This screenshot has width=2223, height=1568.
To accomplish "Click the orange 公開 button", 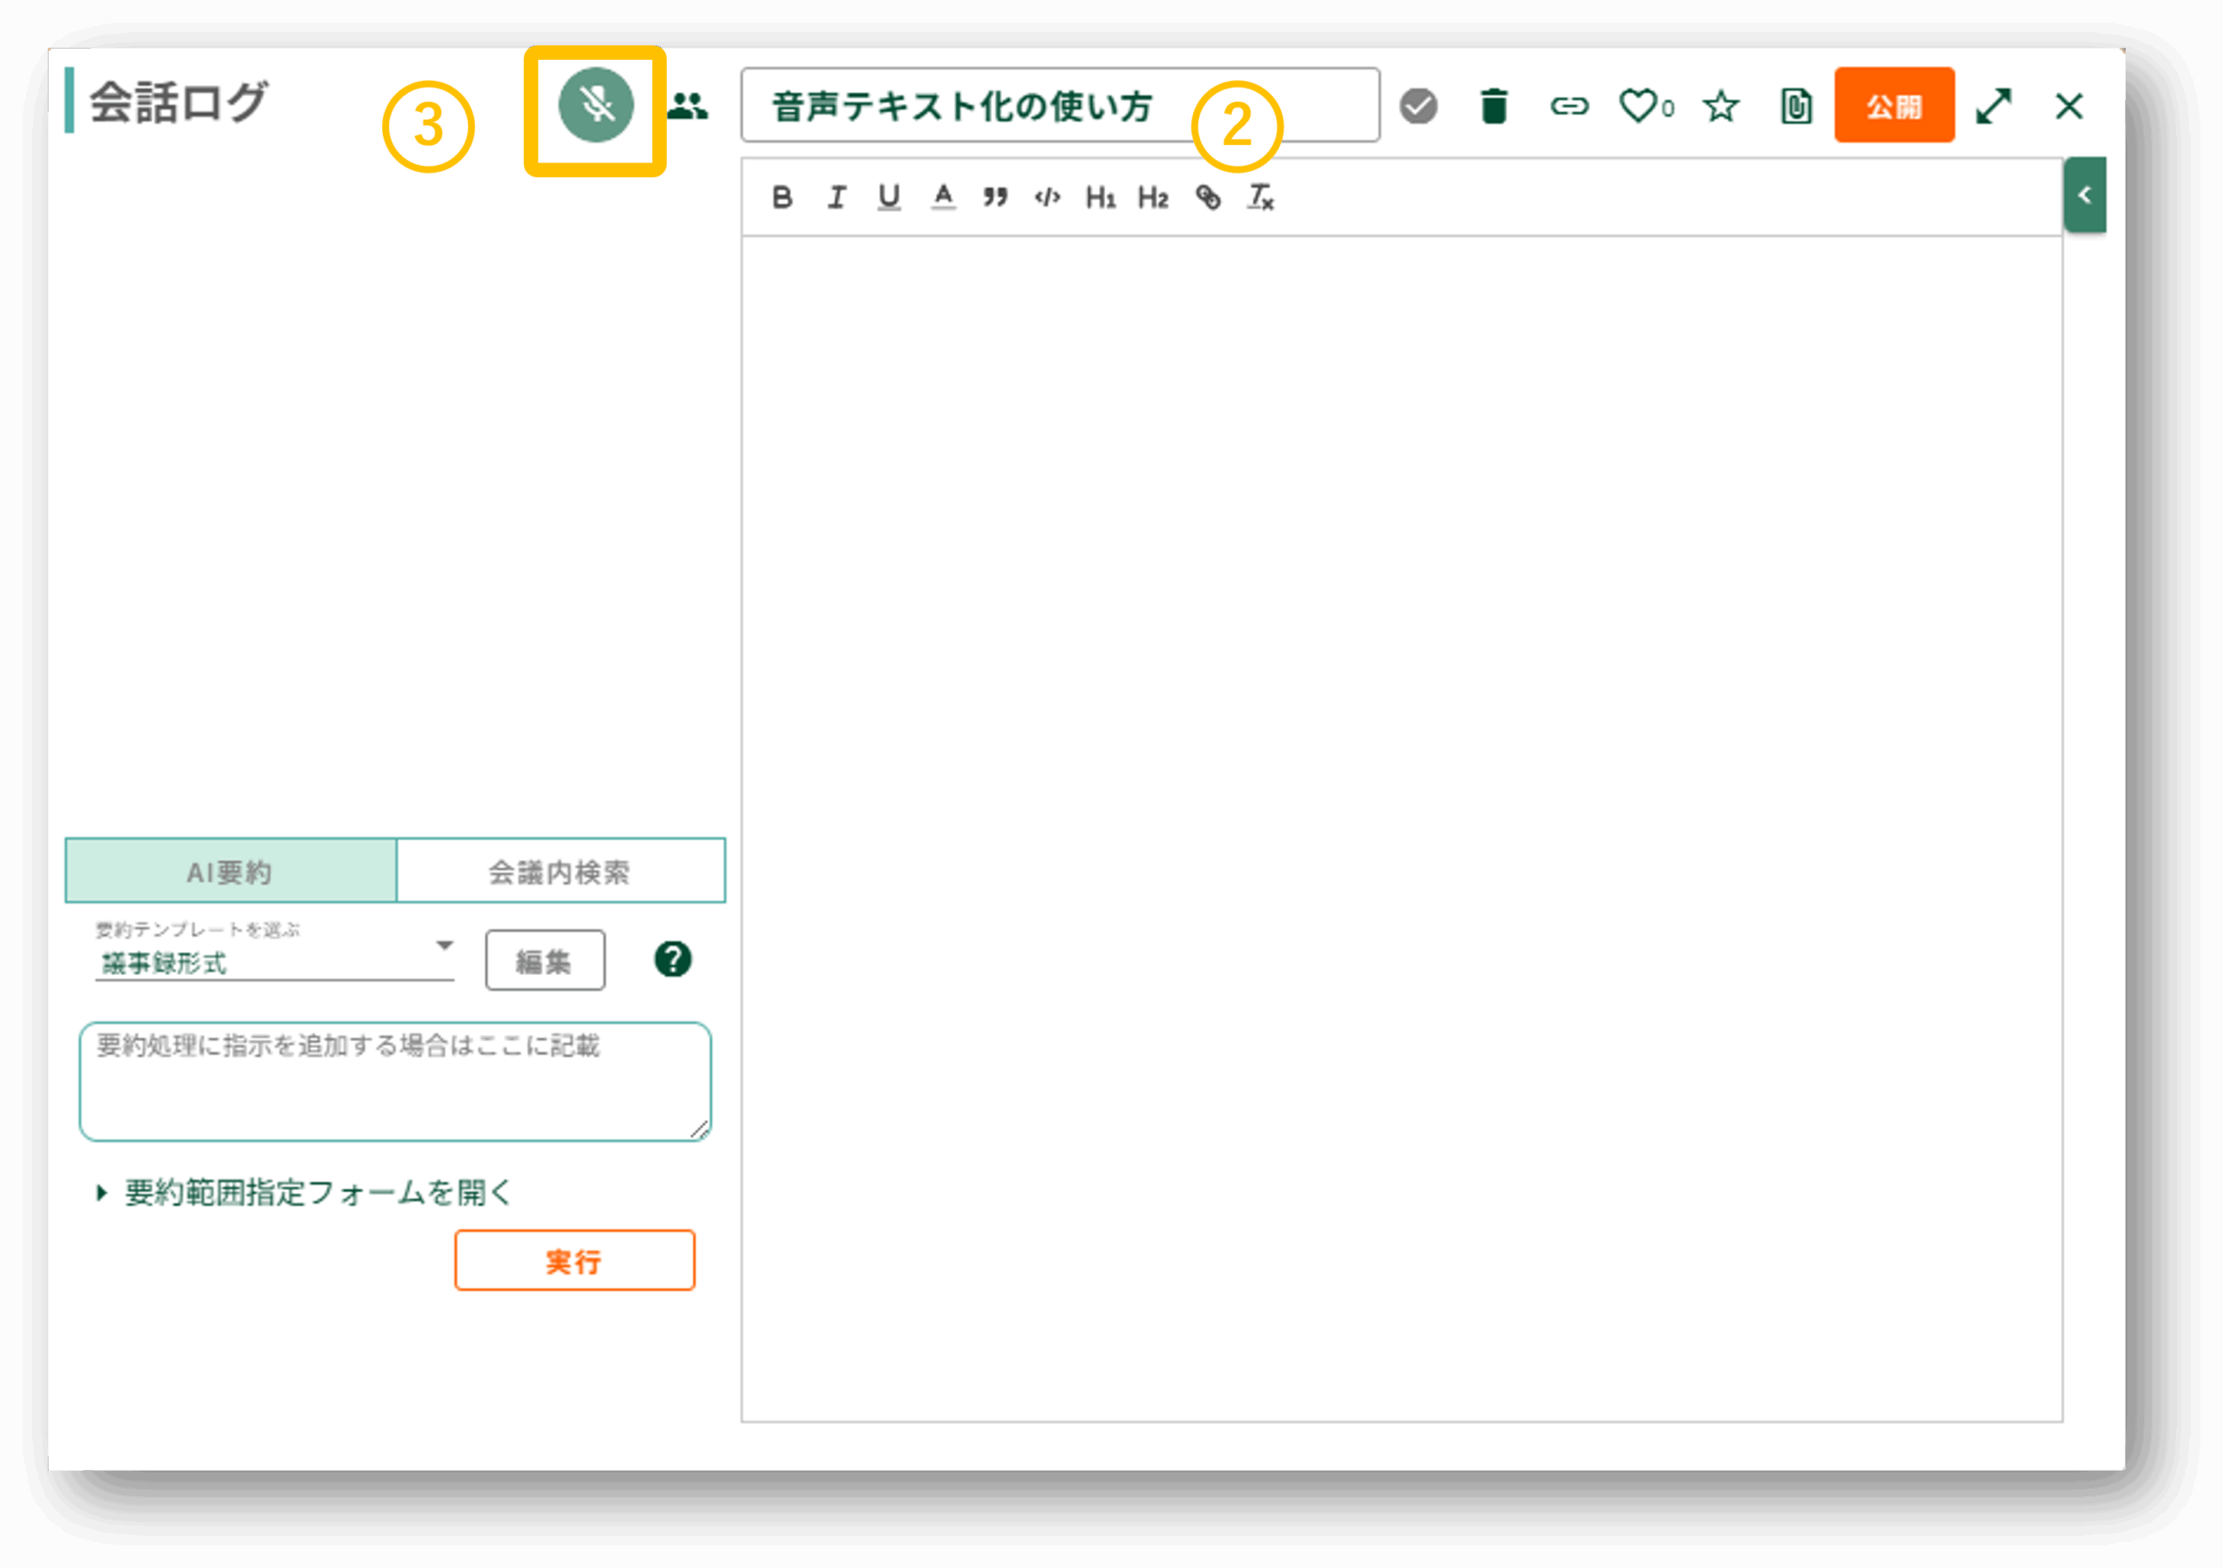I will pos(1894,106).
